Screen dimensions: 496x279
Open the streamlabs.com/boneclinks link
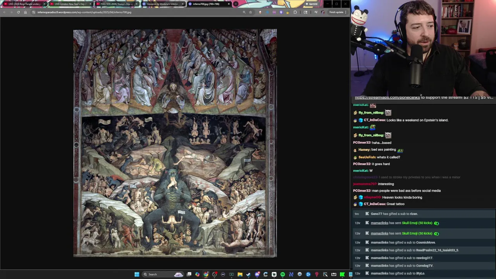[x=387, y=97]
